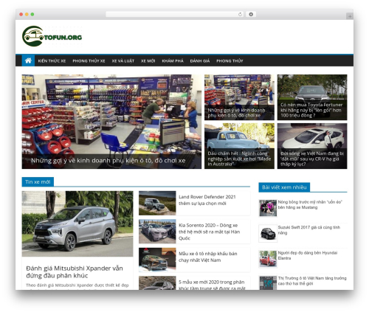369x312 pixels.
Task: Open 5 mẫu xe mới 2020 thumbnail
Action: 157,282
